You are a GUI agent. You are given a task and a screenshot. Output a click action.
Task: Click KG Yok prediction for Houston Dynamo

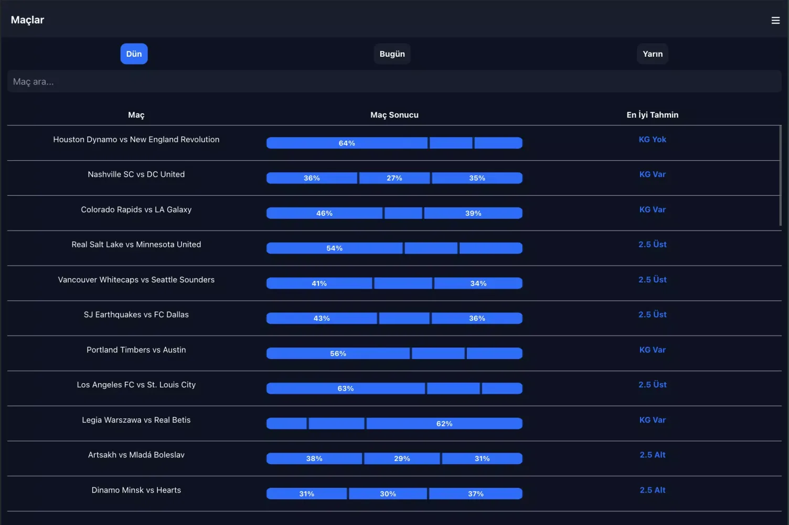coord(653,139)
